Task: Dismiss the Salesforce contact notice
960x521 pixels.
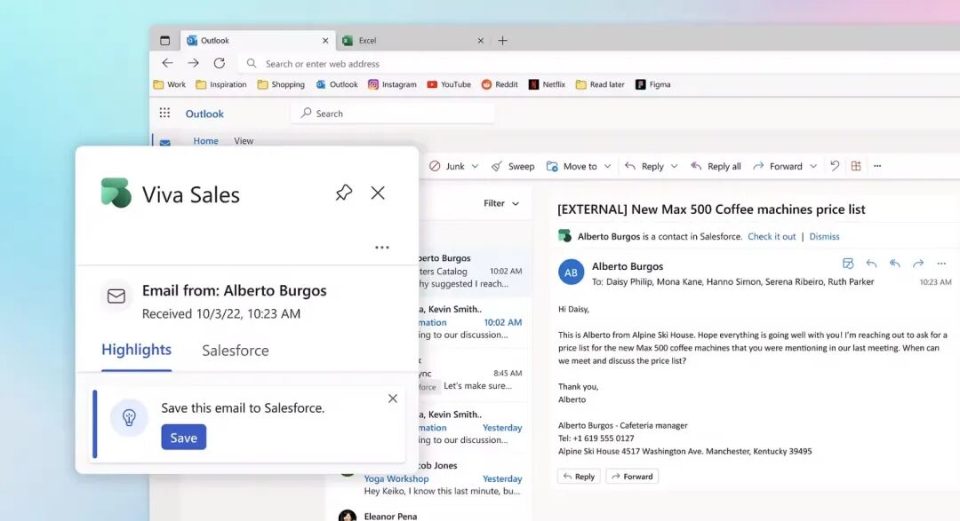Action: coord(824,236)
